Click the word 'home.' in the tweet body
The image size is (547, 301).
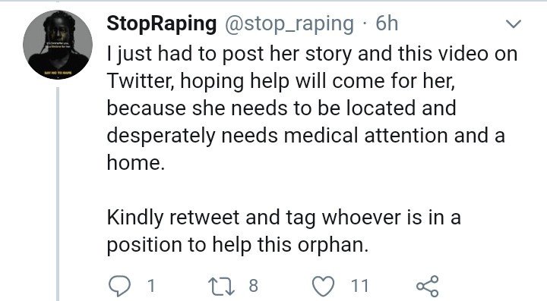[136, 162]
